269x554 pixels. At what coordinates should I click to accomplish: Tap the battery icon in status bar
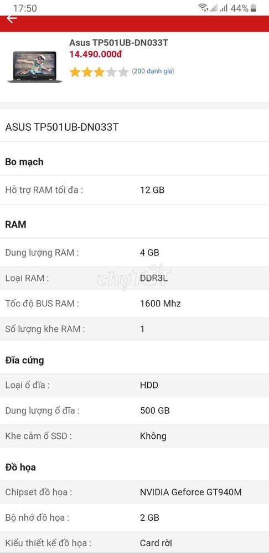(253, 8)
